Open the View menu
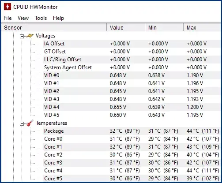222x183 pixels. click(23, 18)
